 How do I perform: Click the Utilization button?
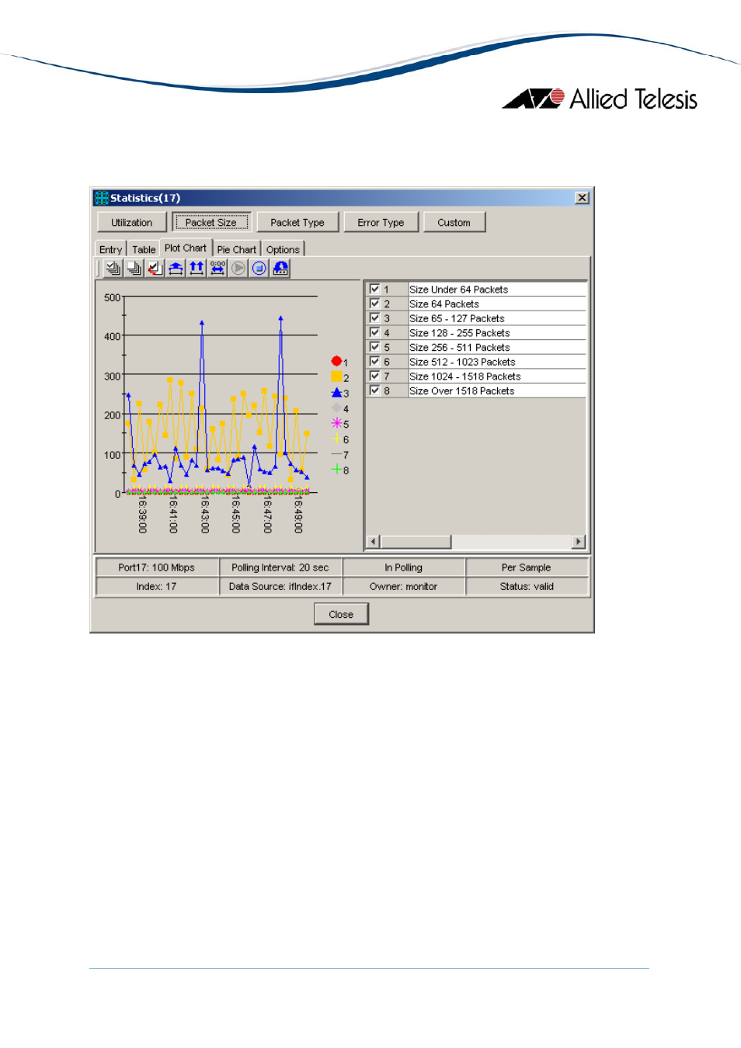pos(132,222)
